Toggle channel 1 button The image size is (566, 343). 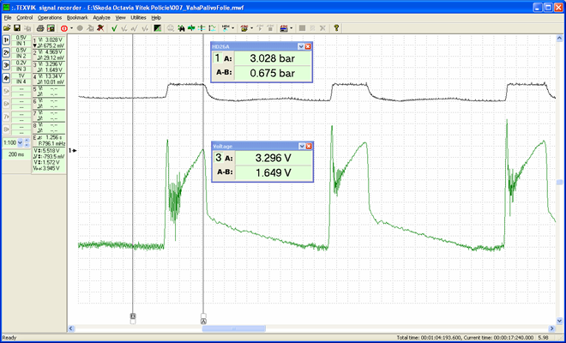[6, 40]
